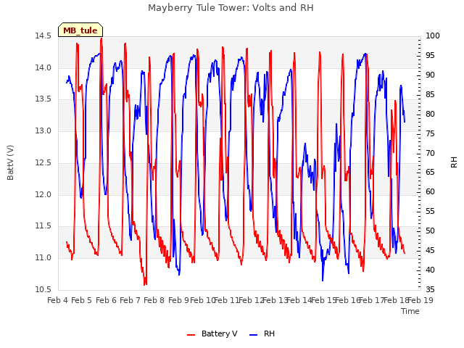Click the Feb 8 date tick label
The width and height of the screenshot is (464, 348).
point(154,300)
